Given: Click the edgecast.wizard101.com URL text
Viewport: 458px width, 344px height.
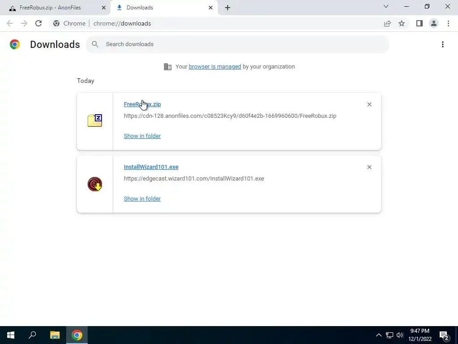Looking at the screenshot, I should coord(194,178).
